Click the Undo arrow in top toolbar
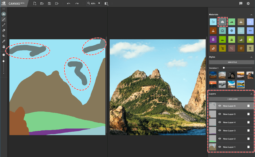The width and height of the screenshot is (255, 157). coord(69,4)
